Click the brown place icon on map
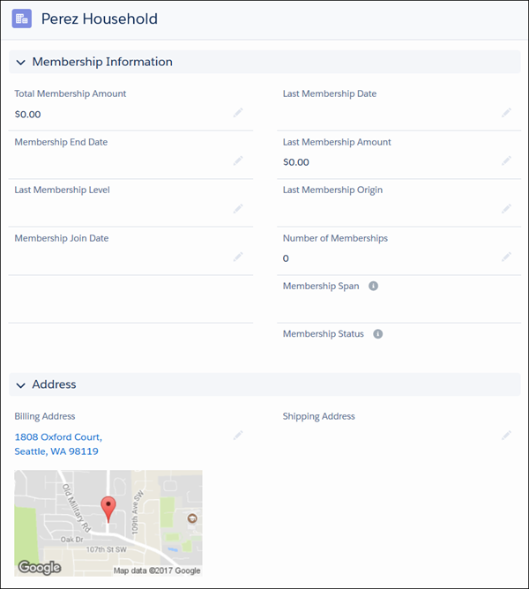The height and width of the screenshot is (589, 529). click(192, 518)
